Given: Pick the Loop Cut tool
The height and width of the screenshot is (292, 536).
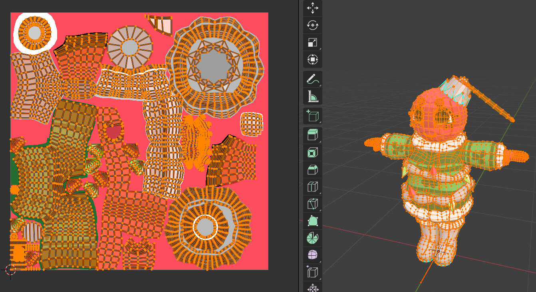Looking at the screenshot, I should (x=312, y=187).
